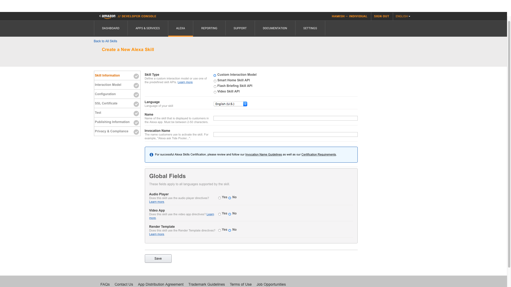
Task: Select Custom Interaction Model skill type
Action: [x=215, y=75]
